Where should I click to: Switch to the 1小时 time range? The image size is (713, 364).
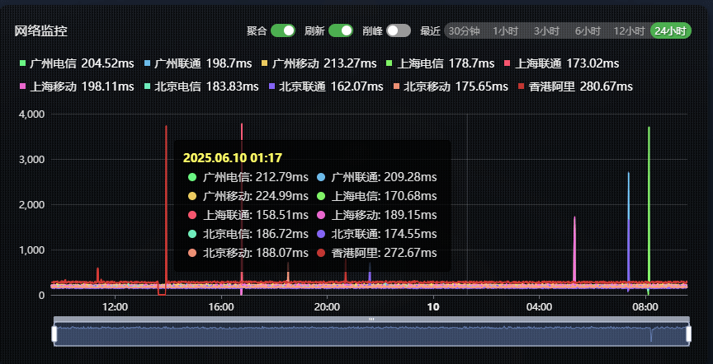(505, 31)
